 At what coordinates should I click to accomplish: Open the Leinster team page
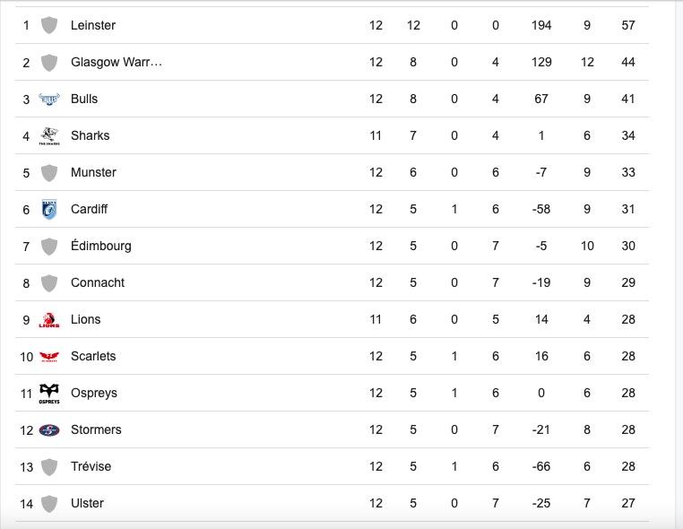pyautogui.click(x=93, y=25)
